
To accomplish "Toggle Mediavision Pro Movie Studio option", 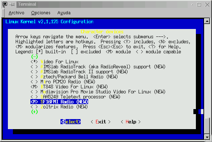I will 98,92.
